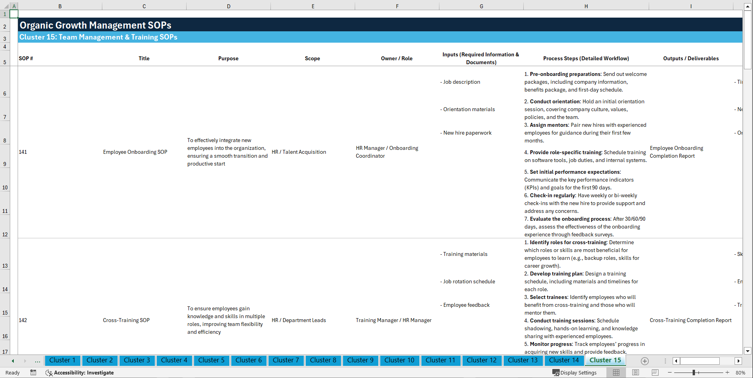Click the vertical scrollbar down arrow

(748, 351)
